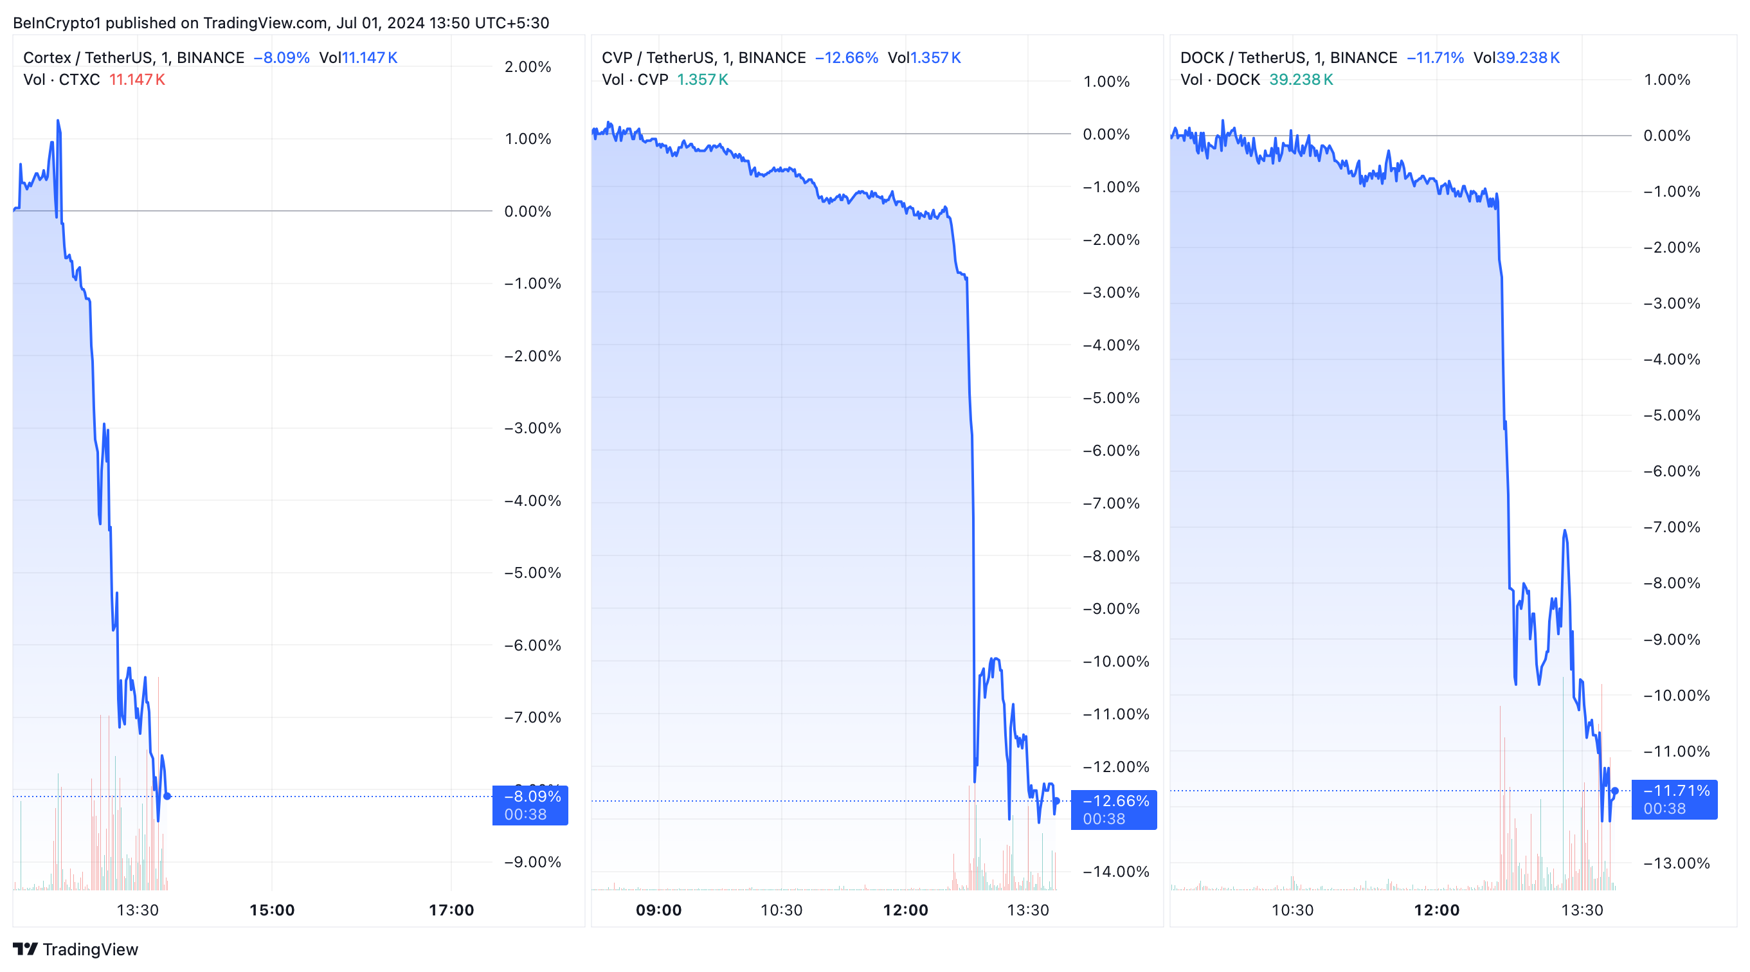Click the CVP -12.66% price label
This screenshot has height=972, width=1750.
(1114, 809)
